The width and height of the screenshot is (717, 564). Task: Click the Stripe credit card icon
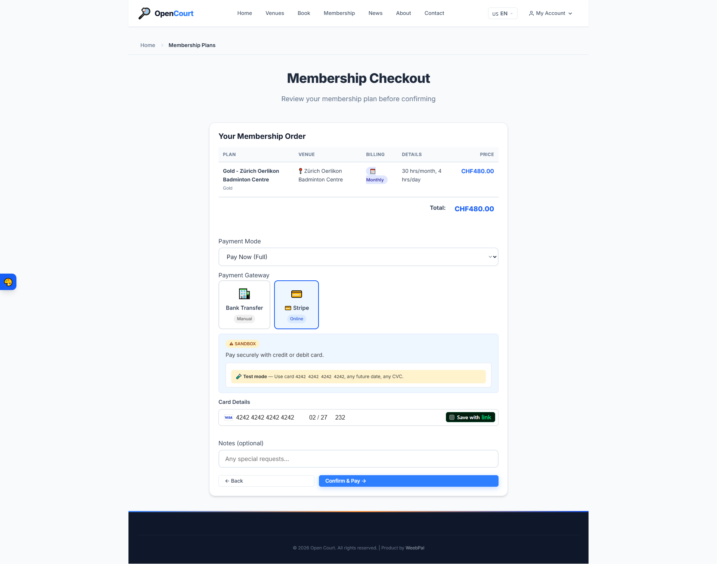coord(297,294)
